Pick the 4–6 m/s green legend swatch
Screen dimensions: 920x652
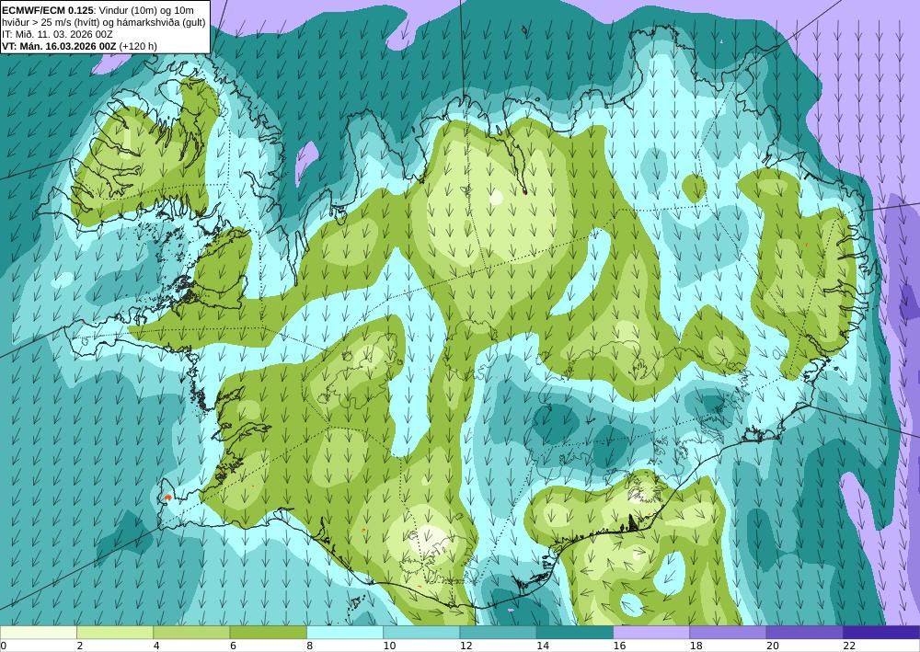(x=191, y=633)
